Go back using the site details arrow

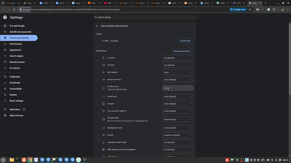point(97,26)
